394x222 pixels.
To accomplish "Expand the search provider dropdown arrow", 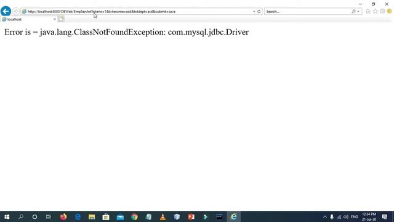I will click(358, 12).
